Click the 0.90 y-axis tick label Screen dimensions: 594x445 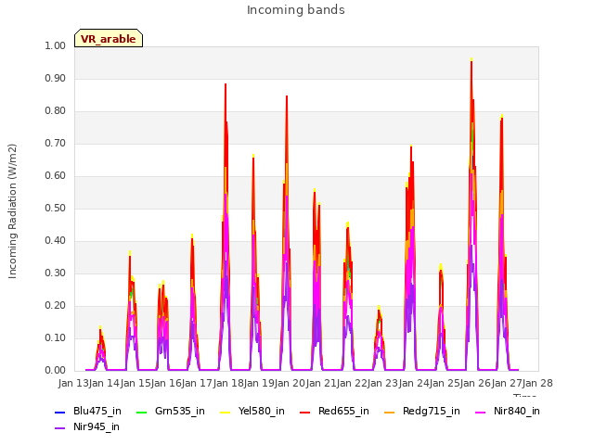(55, 78)
